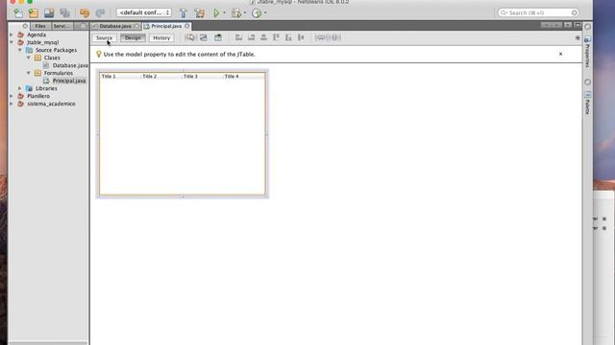Open the default config dropdown

(x=144, y=12)
